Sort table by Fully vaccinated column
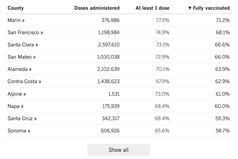Screen dimensions: 238x159 pos(211,8)
